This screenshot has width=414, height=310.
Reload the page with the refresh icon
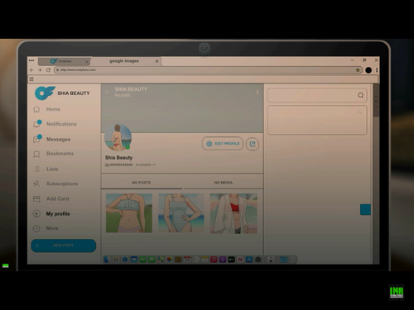(48, 70)
